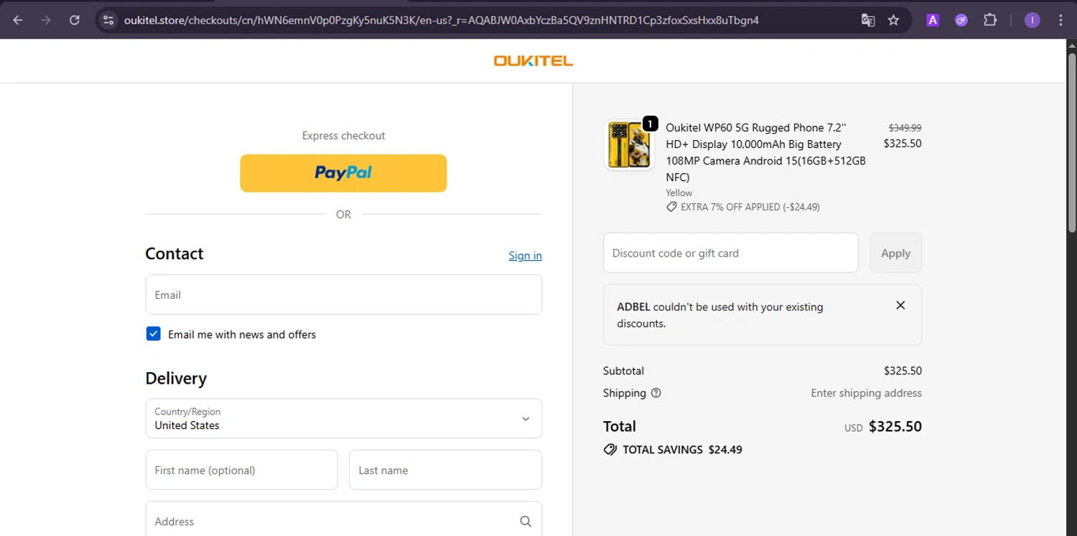
Task: Focus the Email input field
Action: click(344, 295)
